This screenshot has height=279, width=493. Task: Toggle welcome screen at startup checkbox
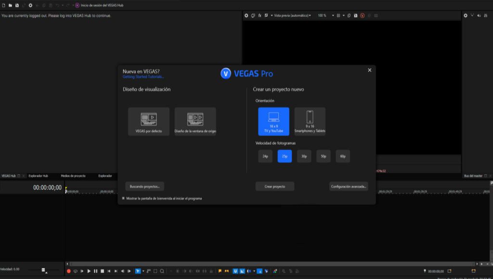coord(123,198)
